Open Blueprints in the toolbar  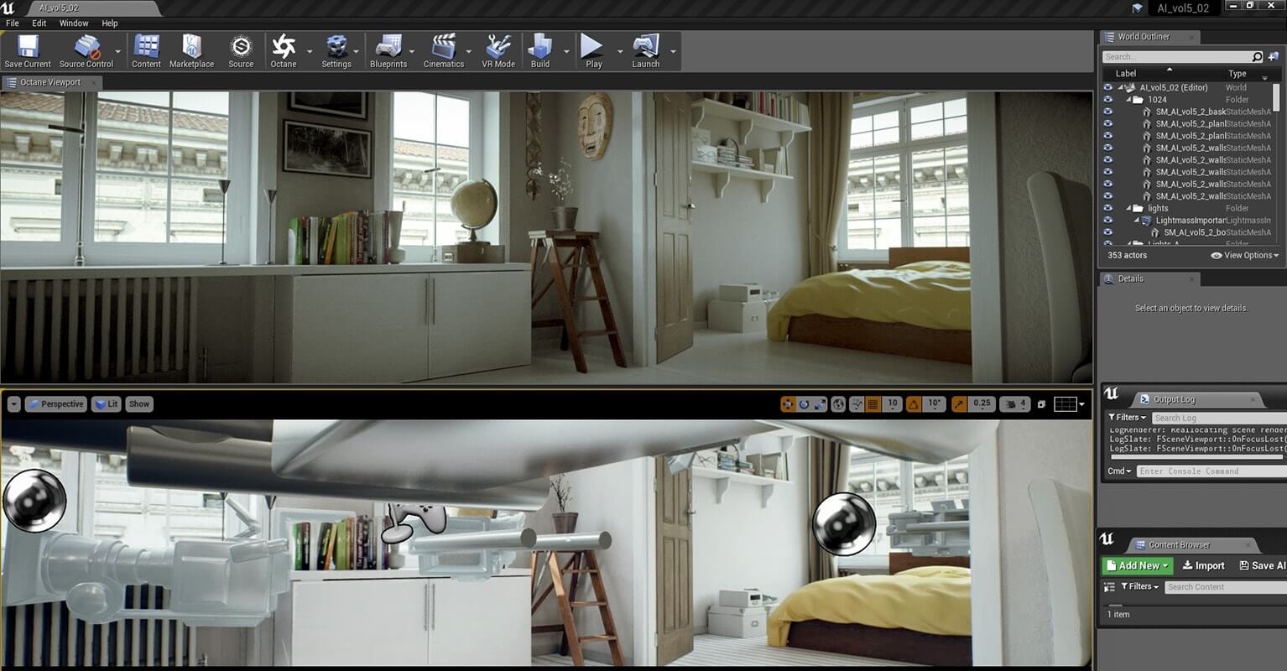click(388, 50)
